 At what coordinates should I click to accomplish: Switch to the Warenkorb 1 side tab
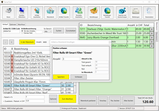157,27
